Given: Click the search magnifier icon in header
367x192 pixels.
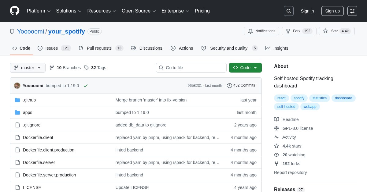Looking at the screenshot, I should (x=289, y=11).
